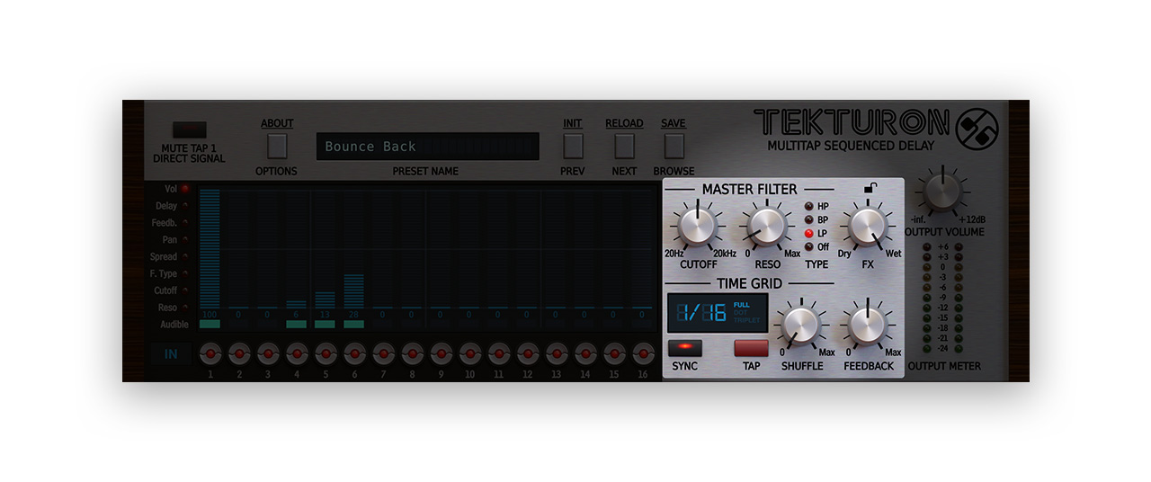The width and height of the screenshot is (1151, 482).
Task: Toggle tap 5 red step button
Action: [x=326, y=353]
